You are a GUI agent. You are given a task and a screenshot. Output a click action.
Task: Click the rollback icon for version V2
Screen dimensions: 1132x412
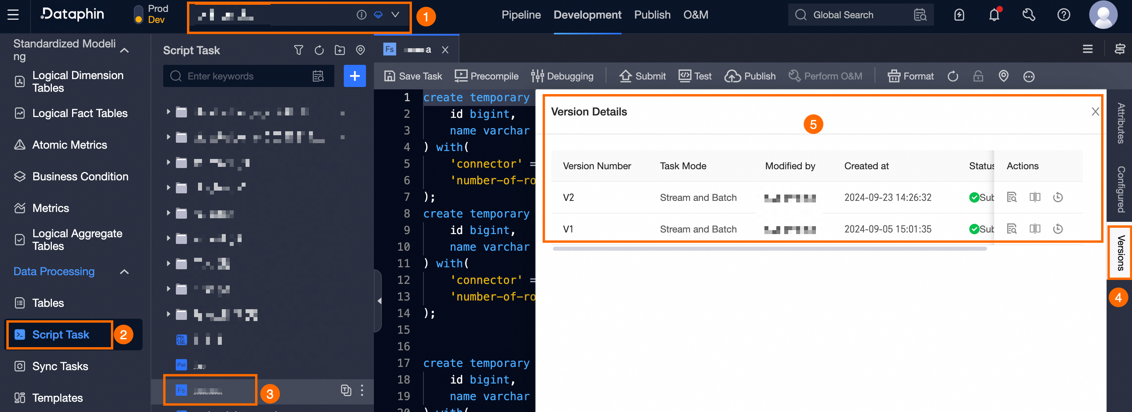coord(1058,197)
